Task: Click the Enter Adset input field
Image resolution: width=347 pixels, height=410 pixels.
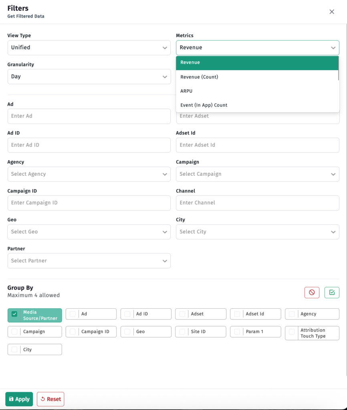Action: (x=258, y=118)
